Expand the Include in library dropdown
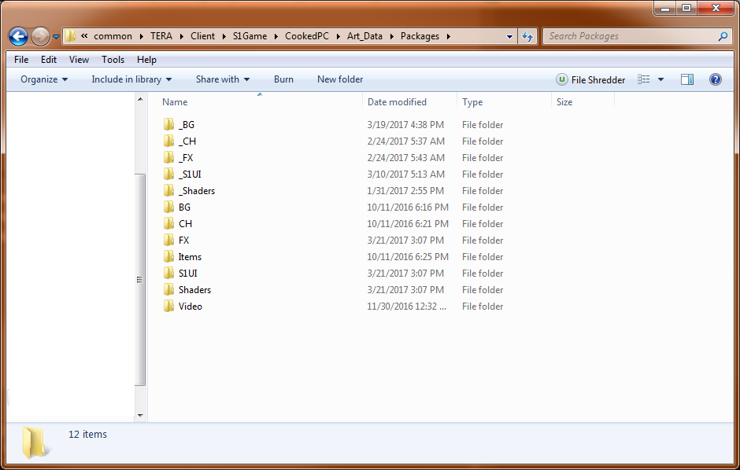The image size is (740, 470). pos(131,79)
